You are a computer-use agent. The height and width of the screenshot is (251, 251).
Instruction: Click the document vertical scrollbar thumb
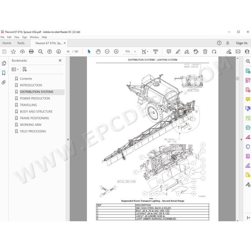point(237,79)
